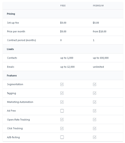Toggle Tagging checkbox in Free column
The image size is (125, 143).
point(62,93)
